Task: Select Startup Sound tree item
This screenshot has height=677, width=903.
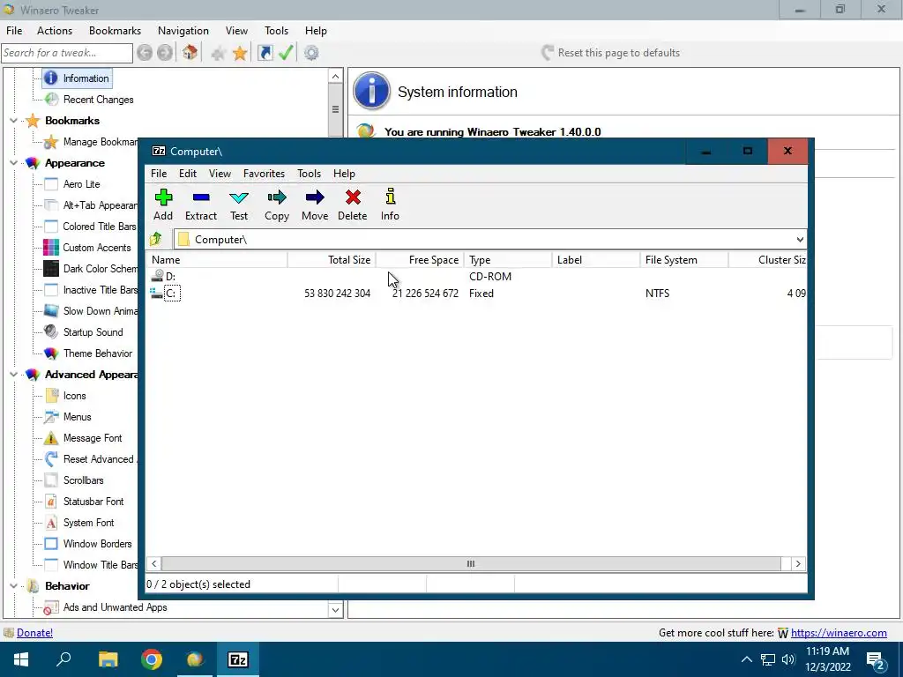Action: coord(93,332)
